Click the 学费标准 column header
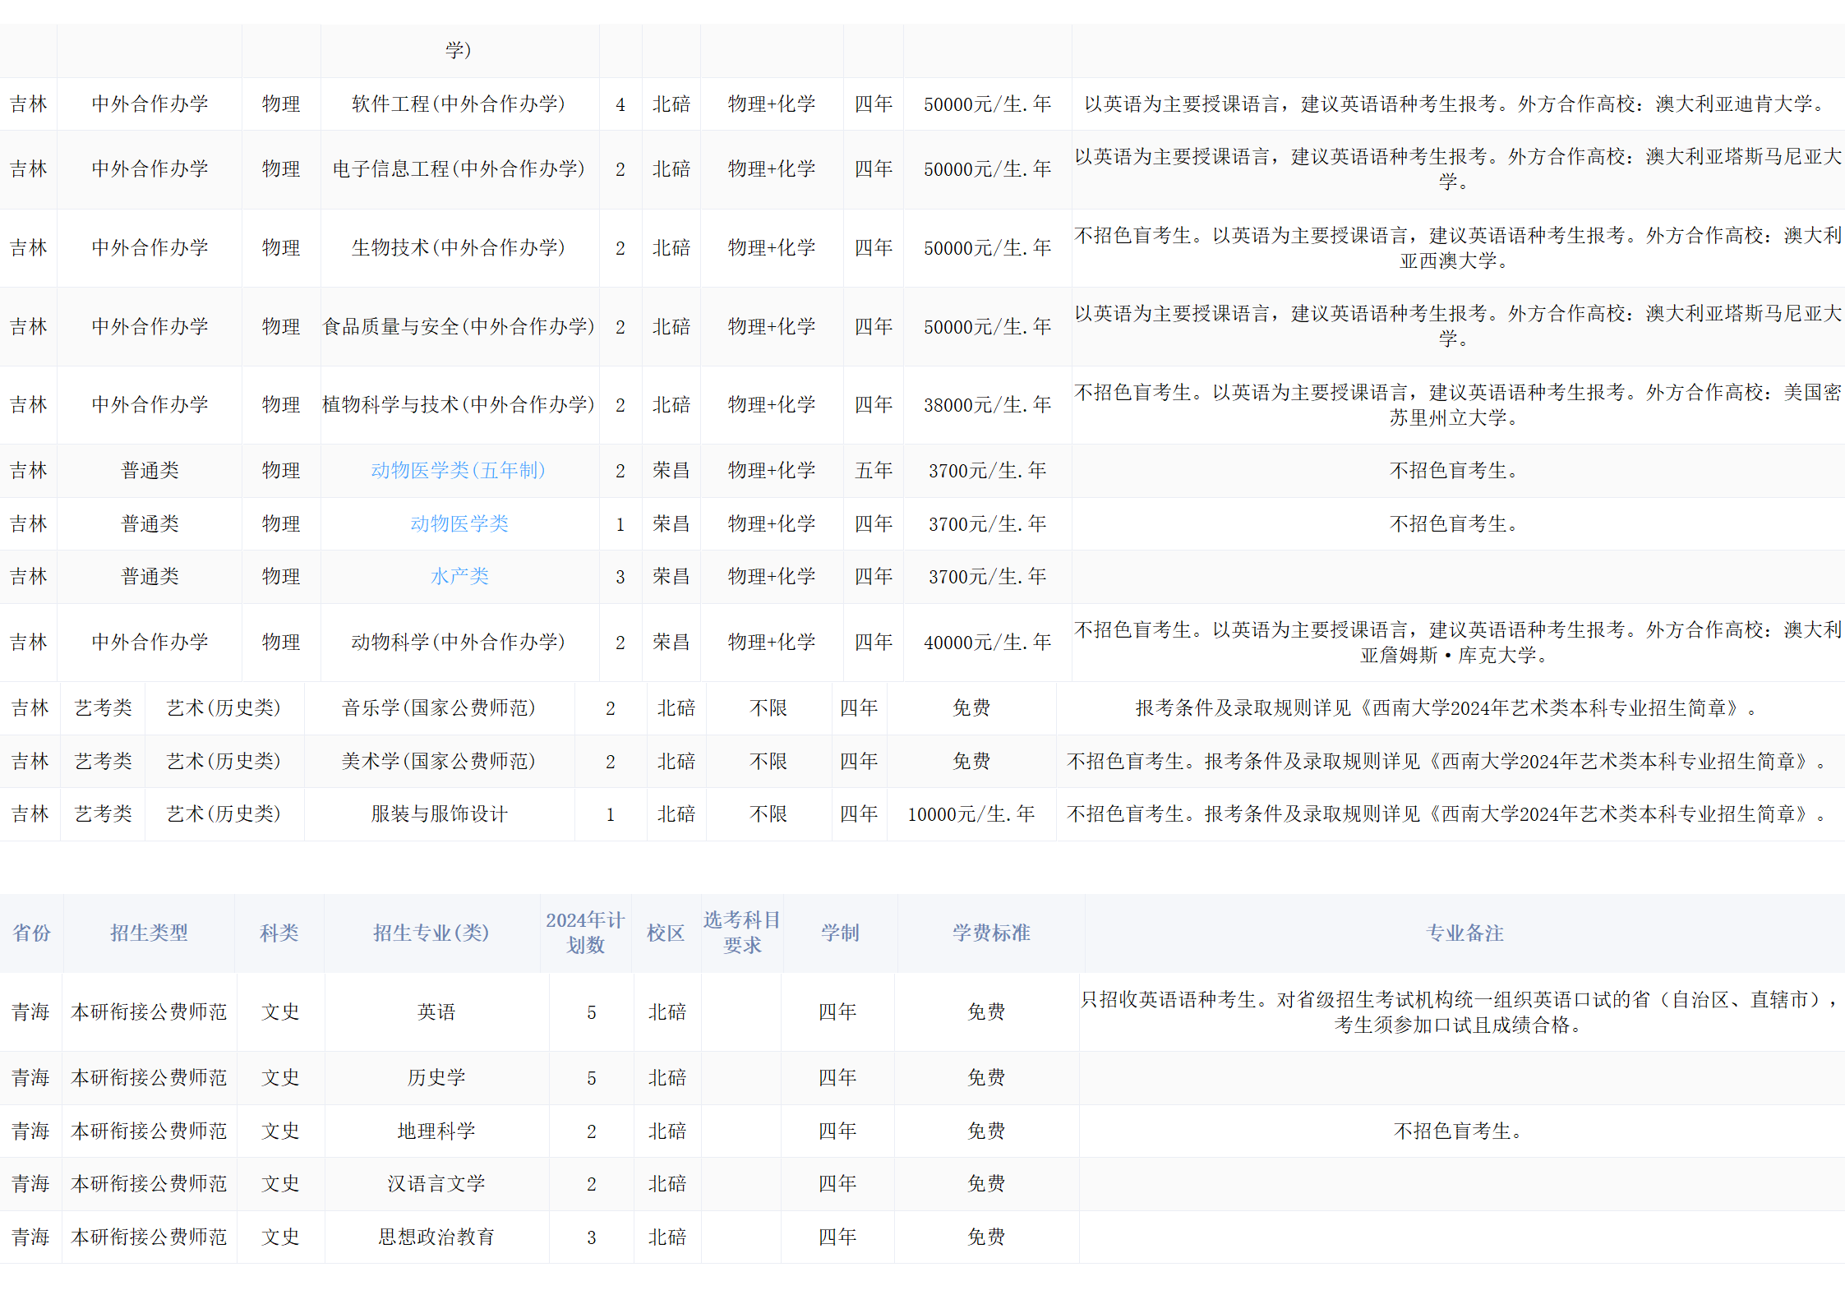Viewport: 1845px width, 1304px height. click(x=991, y=933)
